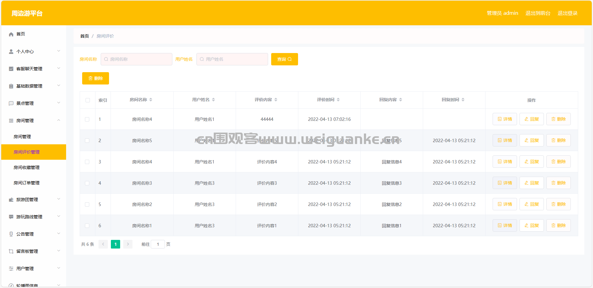The height and width of the screenshot is (288, 593).
Task: Expand the 游玩路线管理 menu chevron
Action: tap(59, 216)
